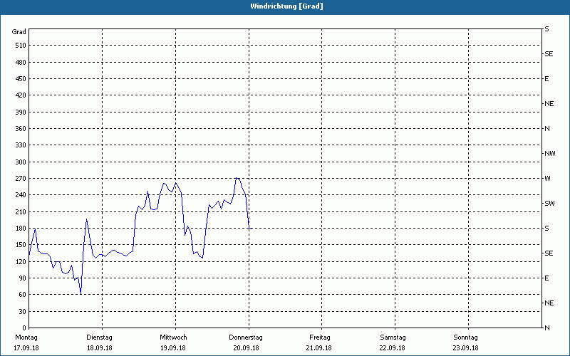Image resolution: width=570 pixels, height=356 pixels.
Task: Select the 480 value on degree axis
Action: [x=21, y=62]
